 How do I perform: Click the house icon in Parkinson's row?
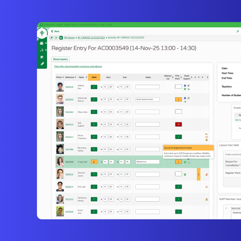(206, 199)
